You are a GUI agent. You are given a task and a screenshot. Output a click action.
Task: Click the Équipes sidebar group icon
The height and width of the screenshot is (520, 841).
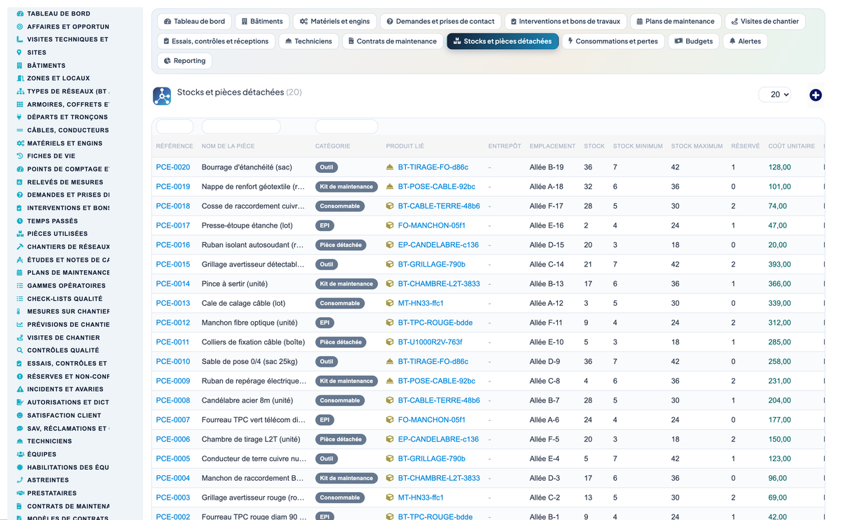[x=20, y=454]
